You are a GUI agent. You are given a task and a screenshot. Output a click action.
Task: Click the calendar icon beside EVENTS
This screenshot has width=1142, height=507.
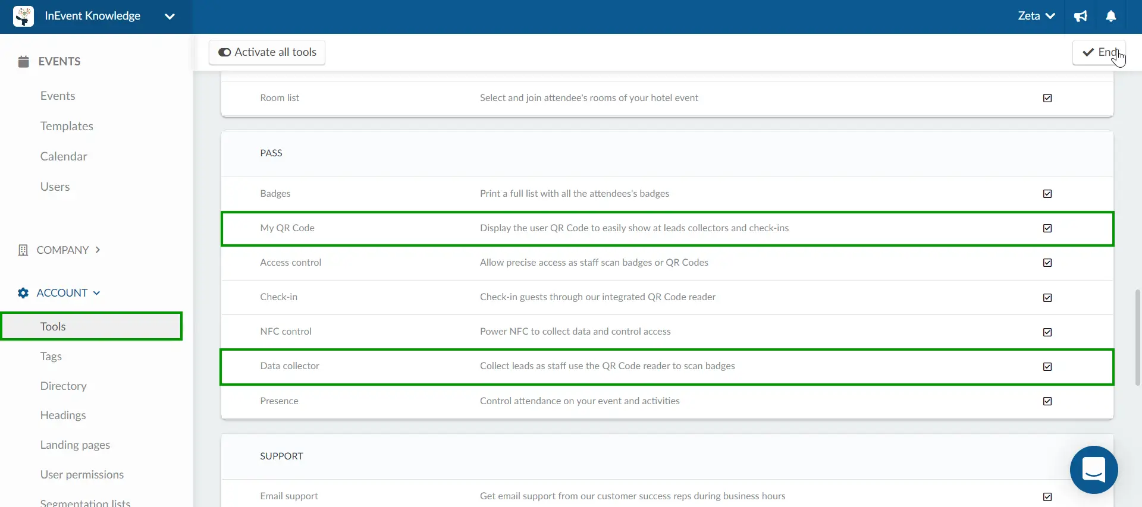[24, 61]
